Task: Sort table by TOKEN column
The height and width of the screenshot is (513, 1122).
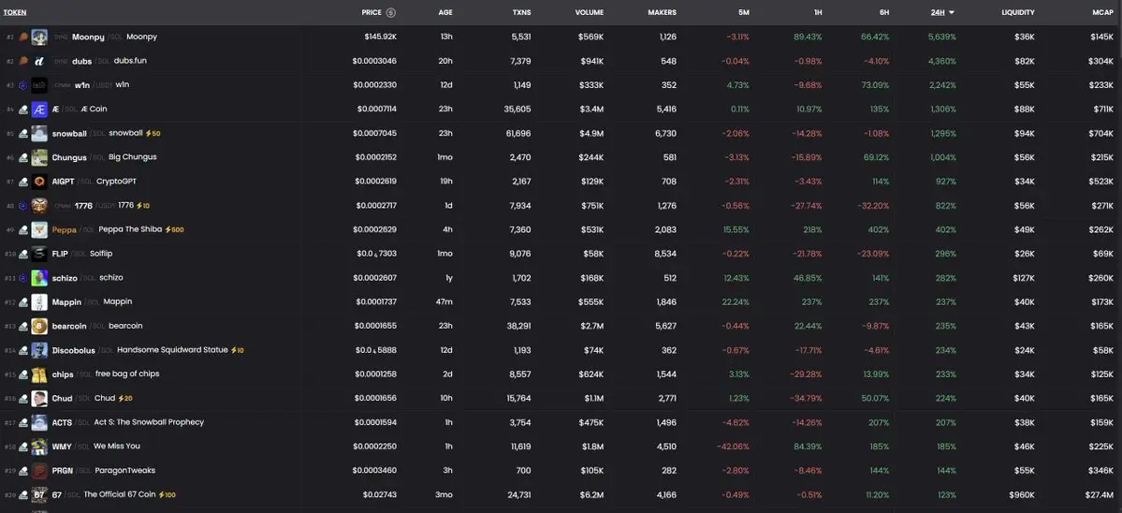Action: click(x=15, y=12)
